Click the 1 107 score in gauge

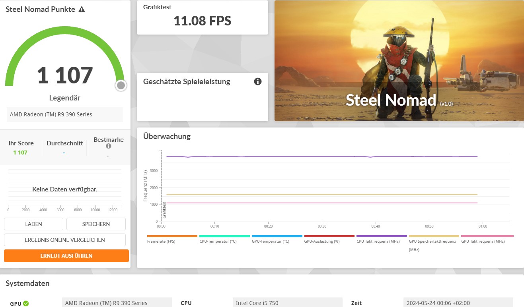65,75
